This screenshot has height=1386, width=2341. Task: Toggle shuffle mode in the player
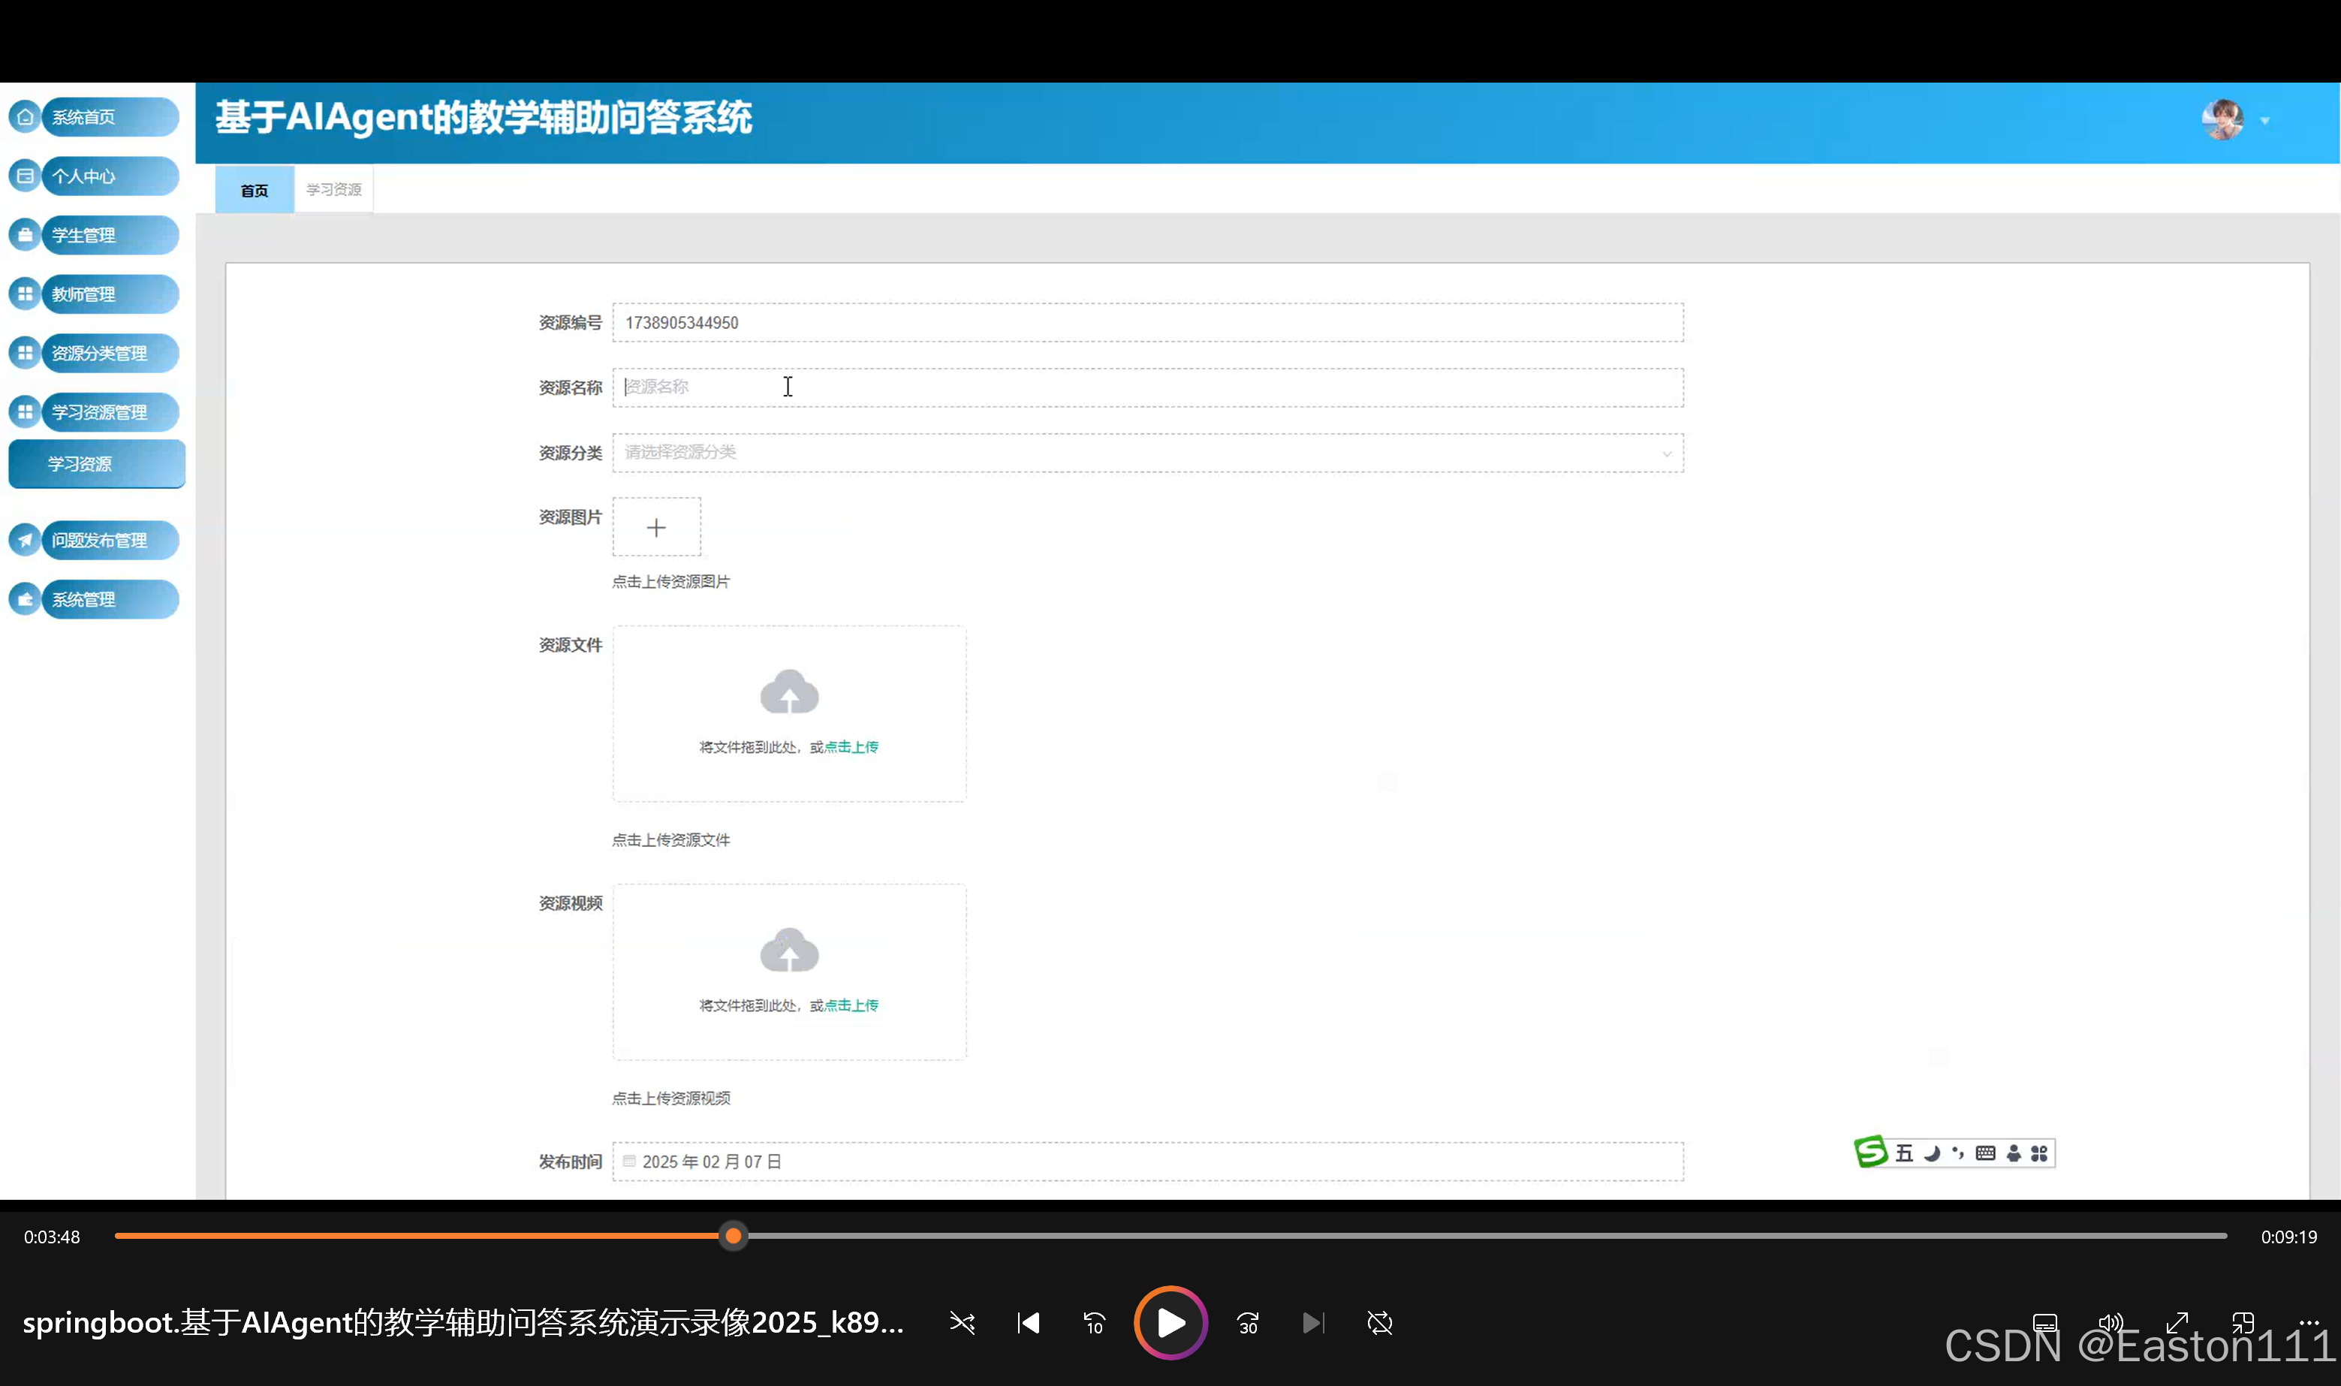point(962,1322)
